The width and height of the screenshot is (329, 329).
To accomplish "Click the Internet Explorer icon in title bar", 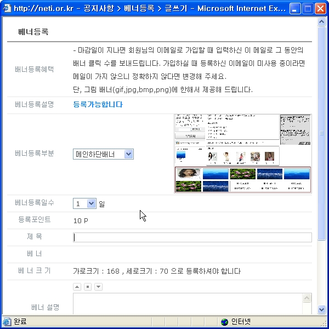I will (7, 9).
